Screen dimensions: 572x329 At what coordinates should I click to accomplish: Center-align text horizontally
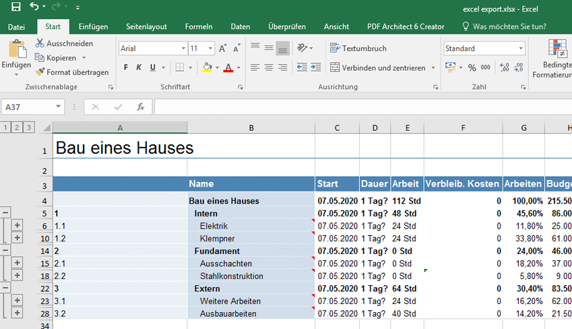tap(269, 67)
